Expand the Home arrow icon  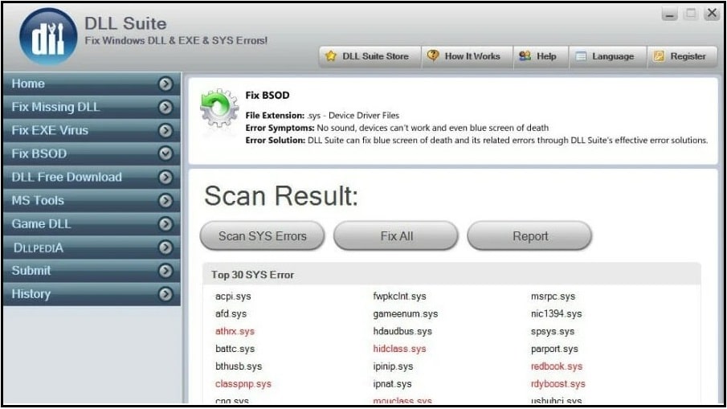165,84
